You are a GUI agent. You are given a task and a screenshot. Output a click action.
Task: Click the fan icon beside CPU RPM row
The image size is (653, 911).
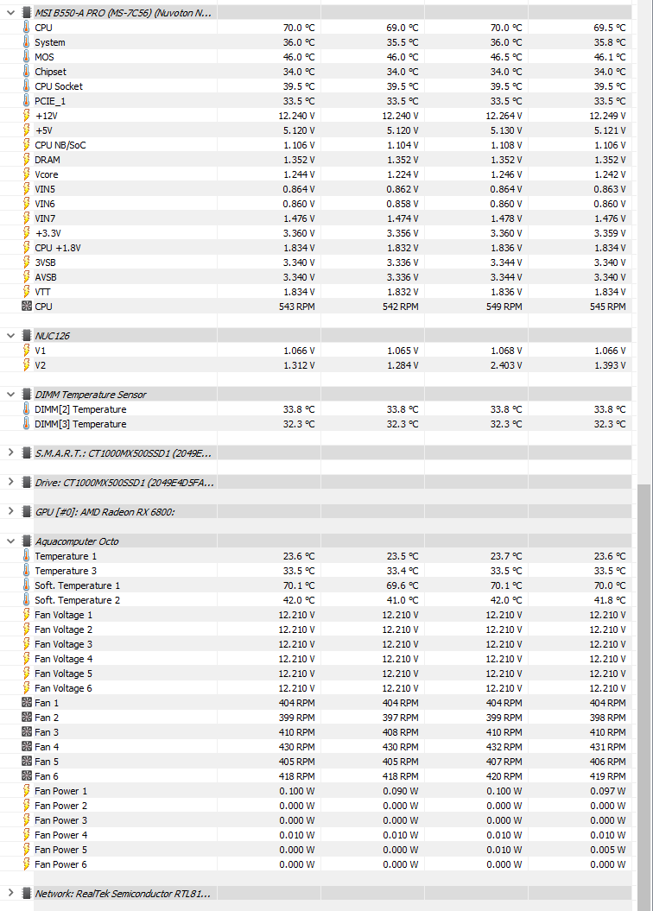pyautogui.click(x=26, y=307)
